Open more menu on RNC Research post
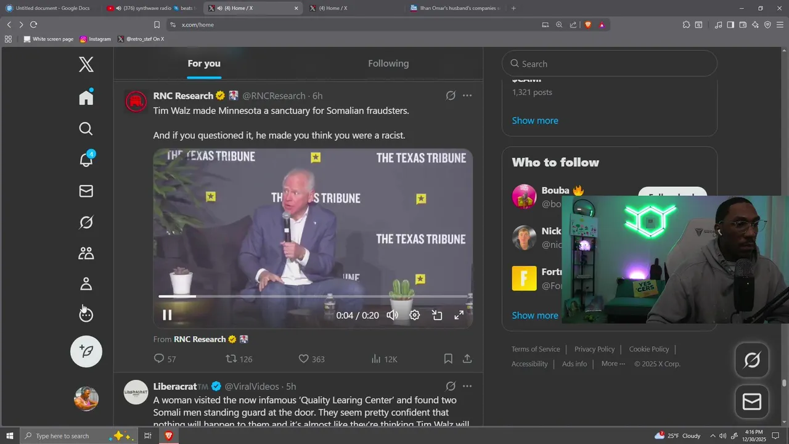 (x=467, y=96)
